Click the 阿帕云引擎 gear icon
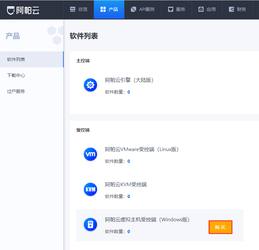 tap(90, 85)
